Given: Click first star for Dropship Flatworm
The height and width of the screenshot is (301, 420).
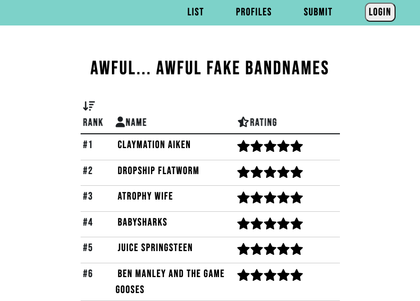Looking at the screenshot, I should point(243,172).
